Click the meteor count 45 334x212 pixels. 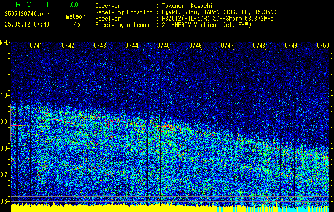point(77,24)
